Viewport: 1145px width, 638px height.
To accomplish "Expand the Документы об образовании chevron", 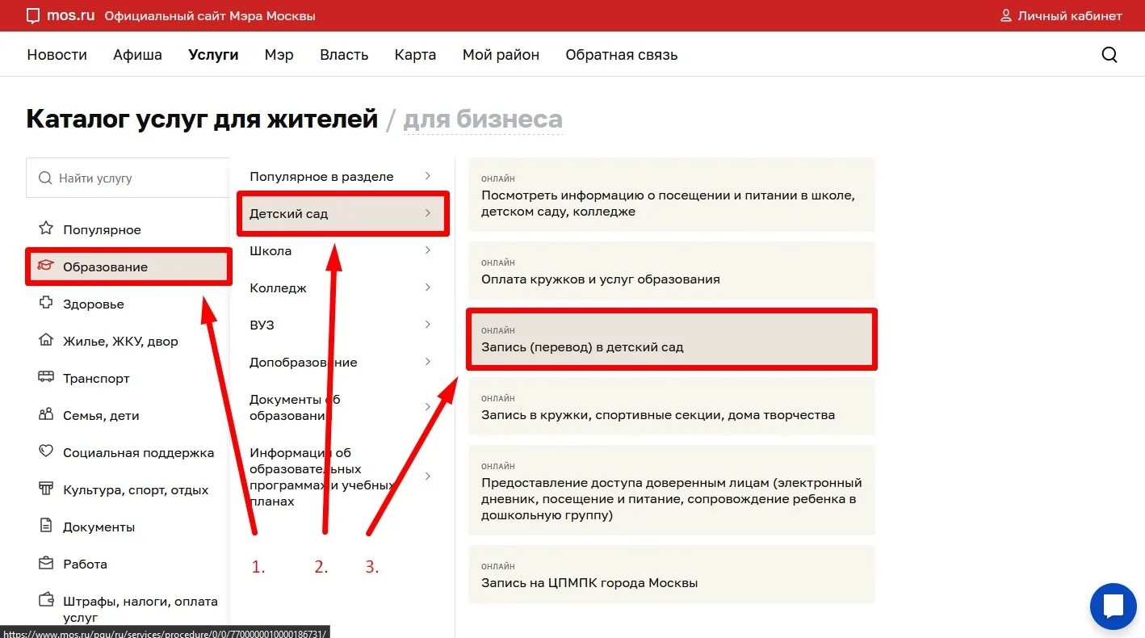I will 428,407.
